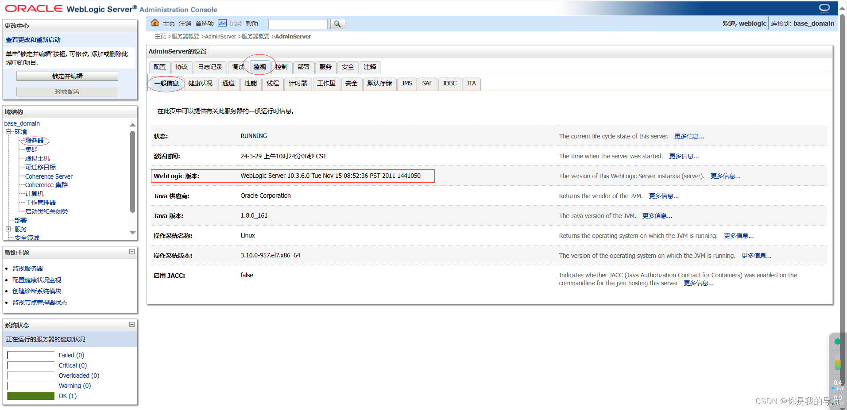Select 集群 in the domain tree
847x410 pixels.
31,149
